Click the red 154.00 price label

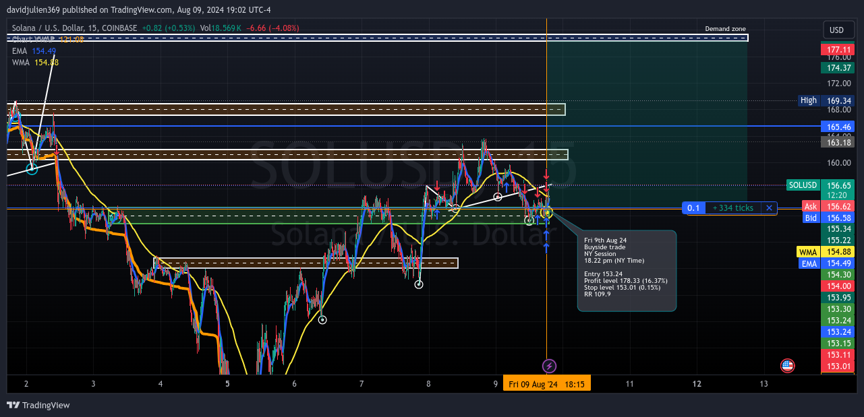tap(838, 286)
